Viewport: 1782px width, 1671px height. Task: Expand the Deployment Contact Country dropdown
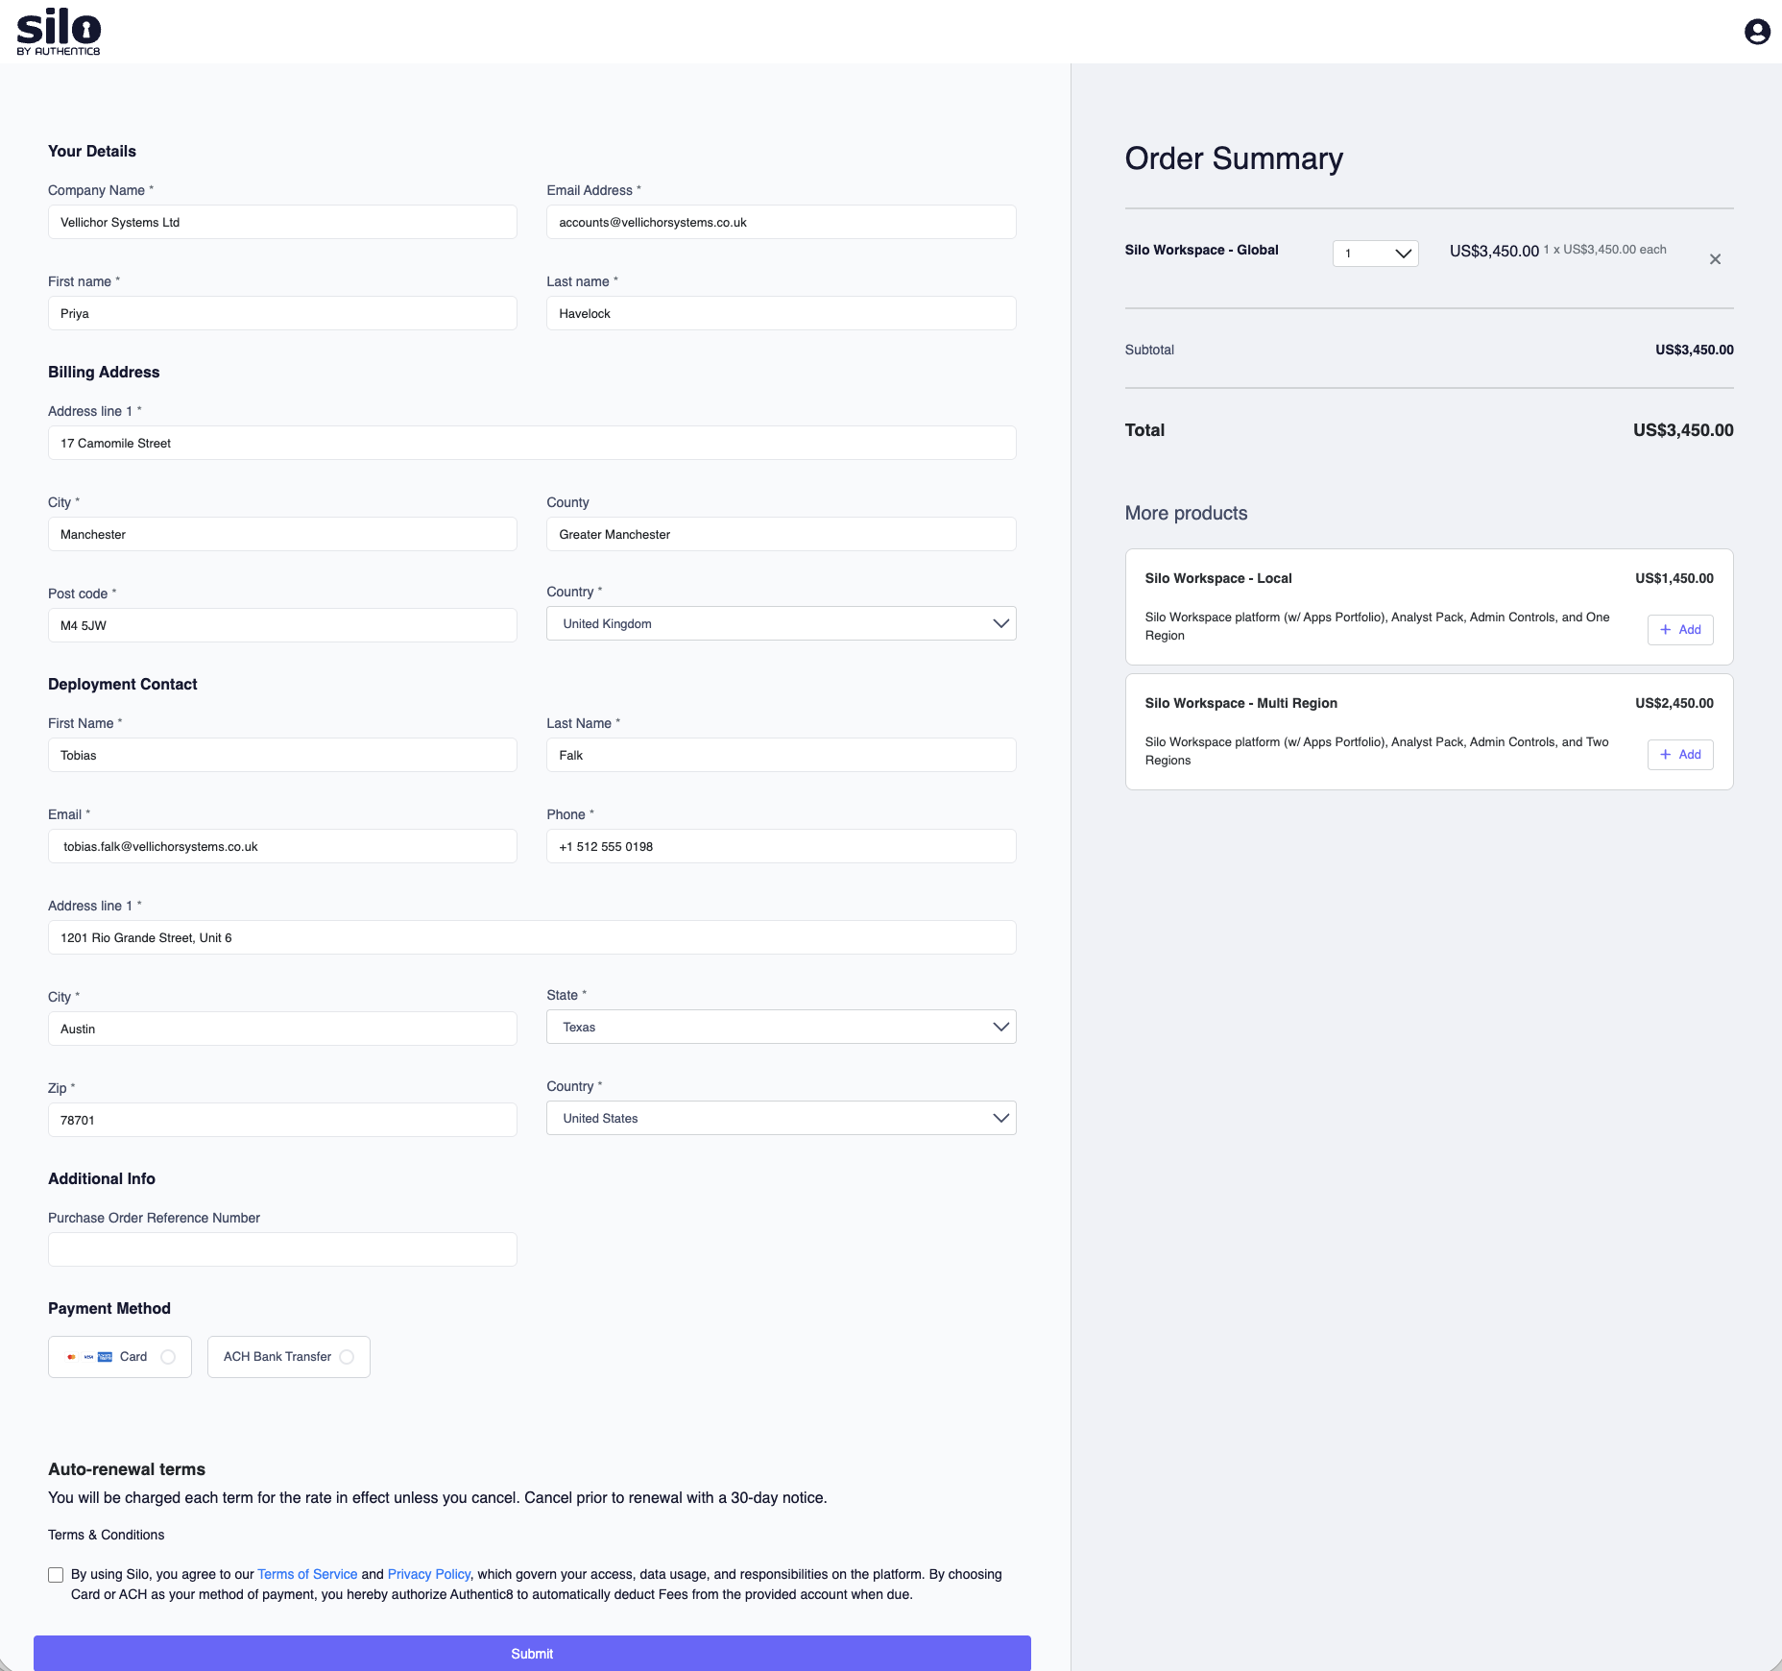click(x=781, y=1118)
